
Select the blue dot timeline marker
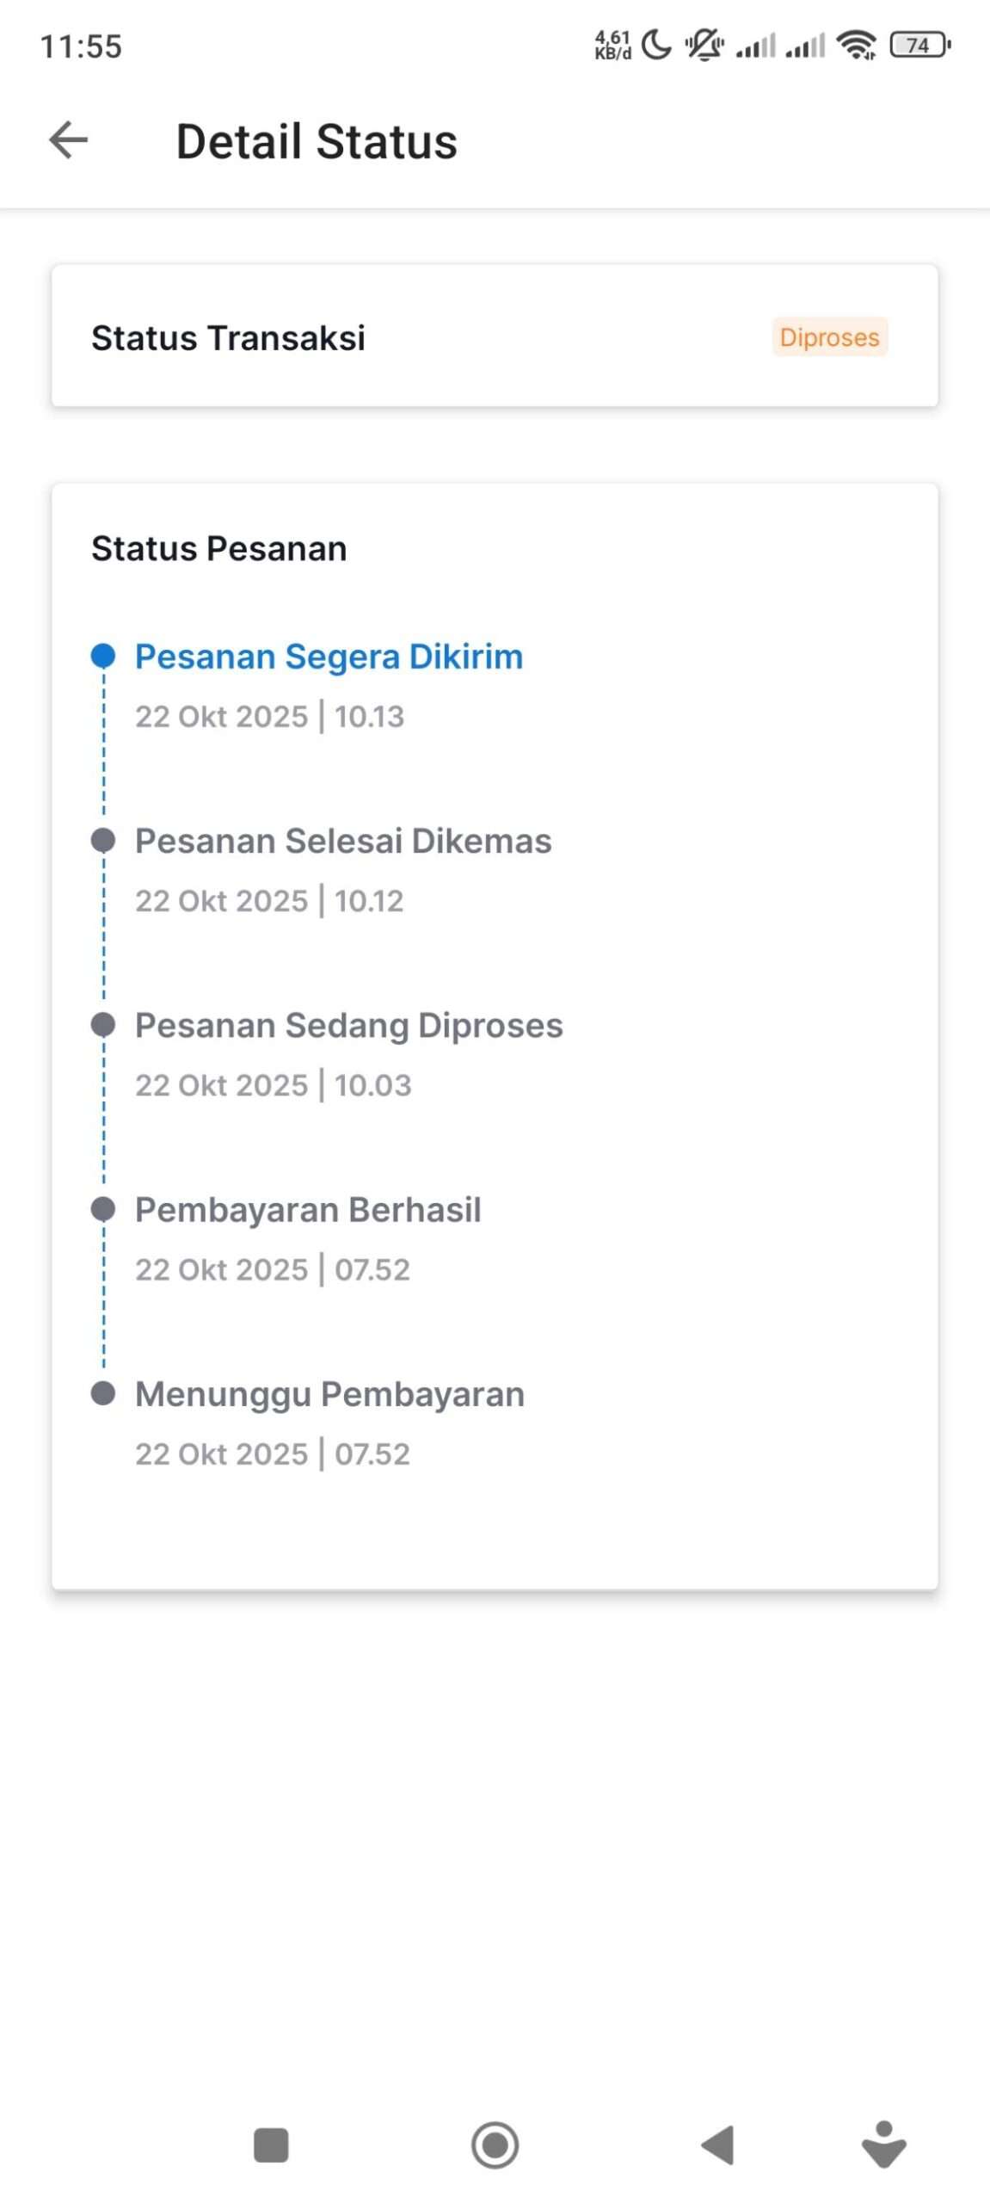tap(103, 656)
